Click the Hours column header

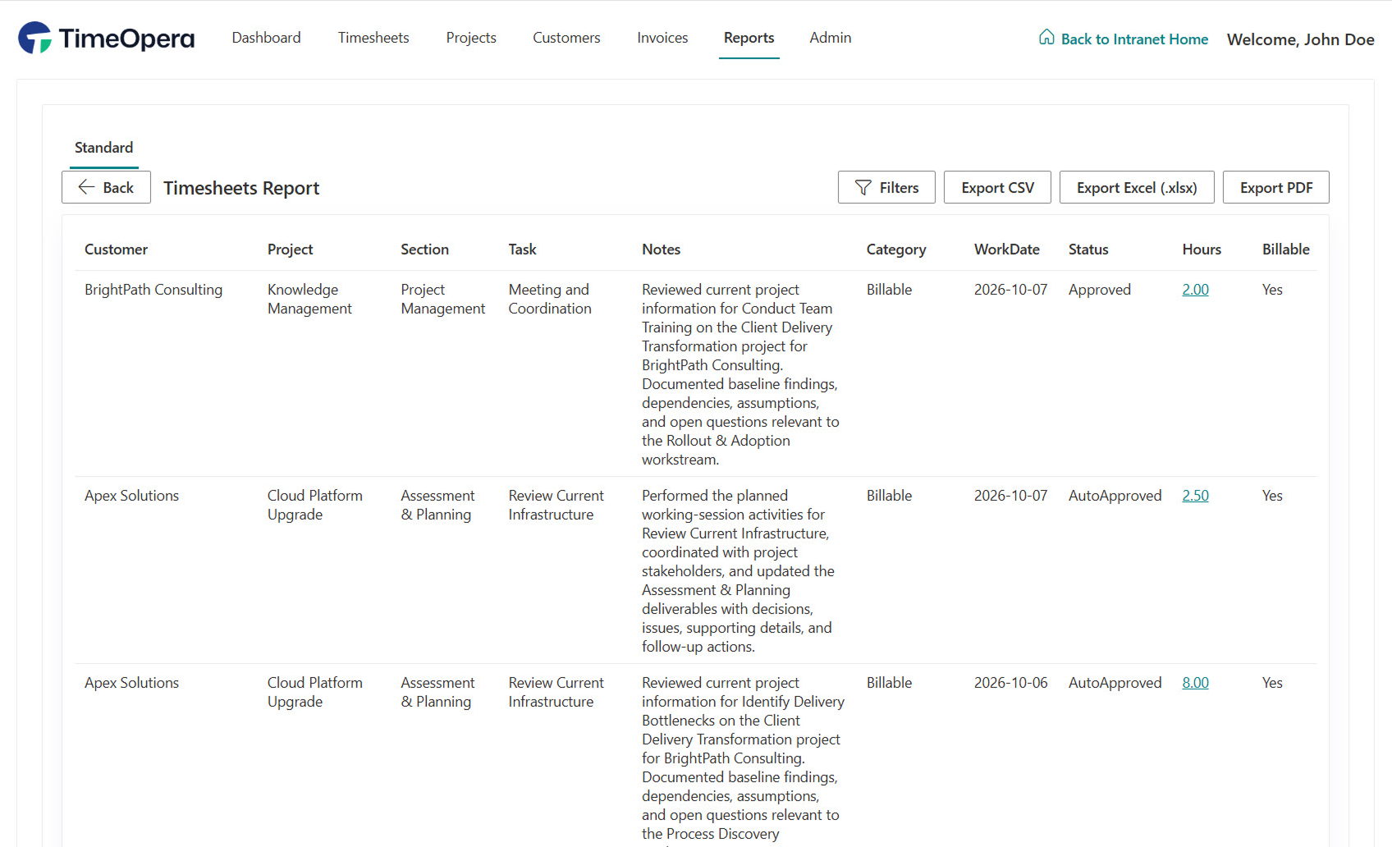(x=1202, y=250)
